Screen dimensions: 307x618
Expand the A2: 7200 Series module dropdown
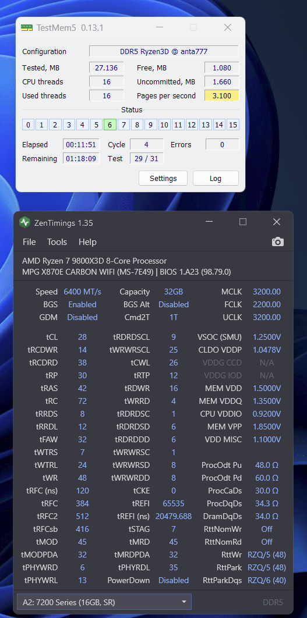[x=104, y=602]
